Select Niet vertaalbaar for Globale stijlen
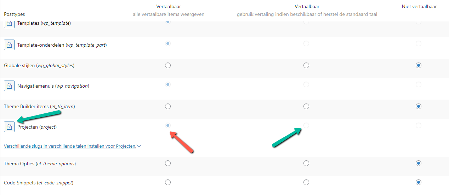The height and width of the screenshot is (195, 449). coord(419,65)
